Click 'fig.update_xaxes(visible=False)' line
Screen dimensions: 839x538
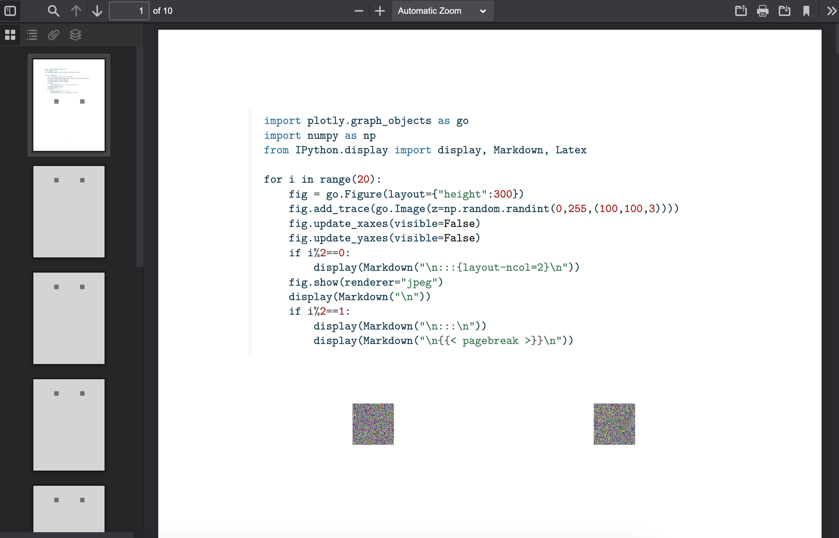point(384,224)
